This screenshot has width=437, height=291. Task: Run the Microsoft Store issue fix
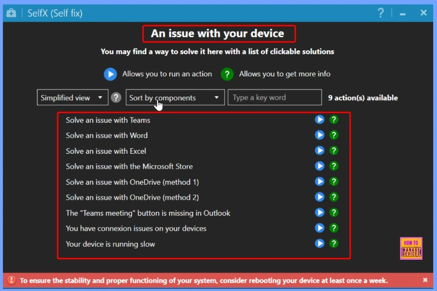coord(319,166)
